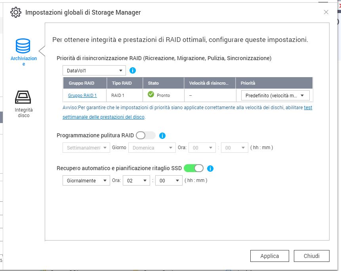Click info icon beside Programmazione pulitura RAID
Screen dimensions: 341x271
[x=162, y=135]
